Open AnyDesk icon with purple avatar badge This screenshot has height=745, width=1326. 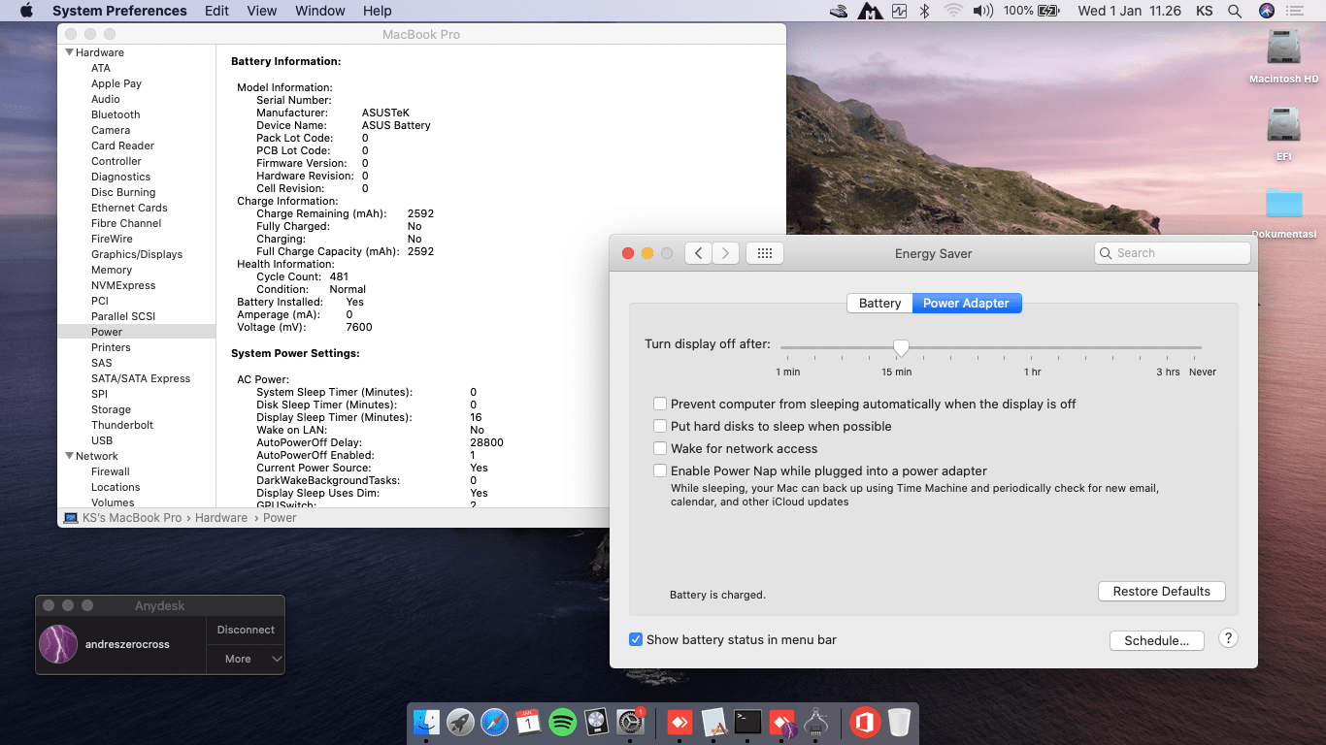782,723
